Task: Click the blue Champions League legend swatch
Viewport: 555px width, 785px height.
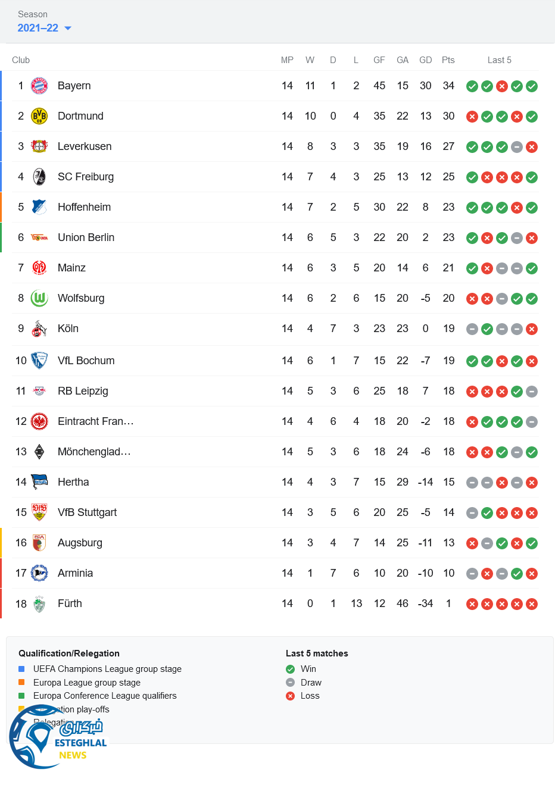Action: tap(21, 669)
